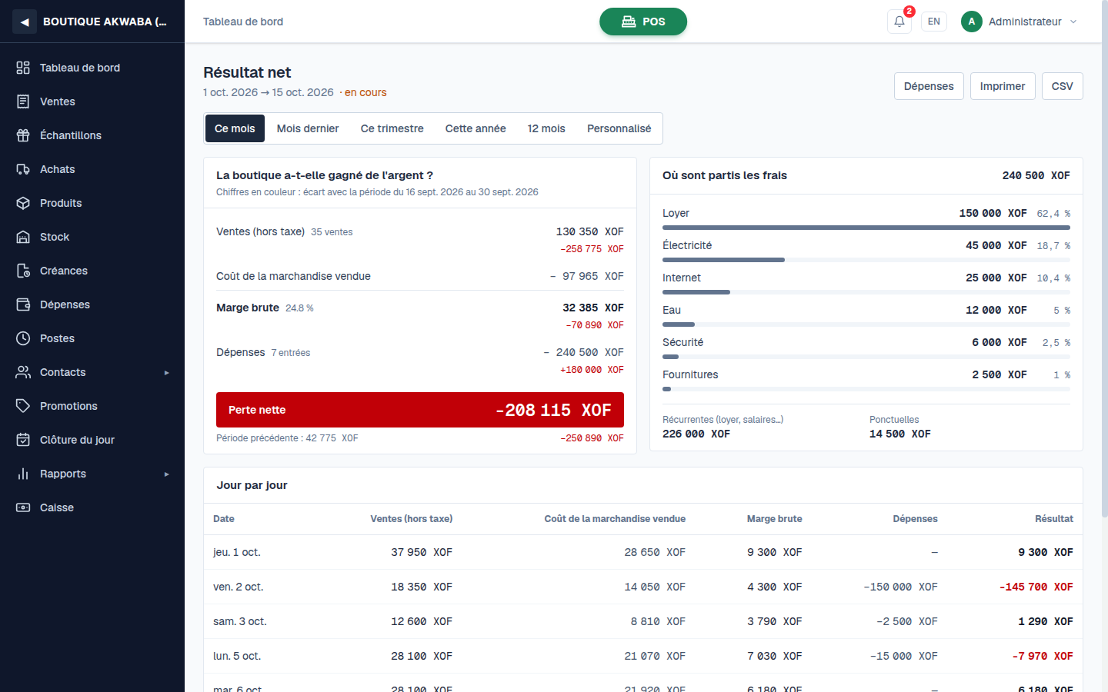
Task: Expand the Rapports submenu arrow
Action: pyautogui.click(x=166, y=474)
